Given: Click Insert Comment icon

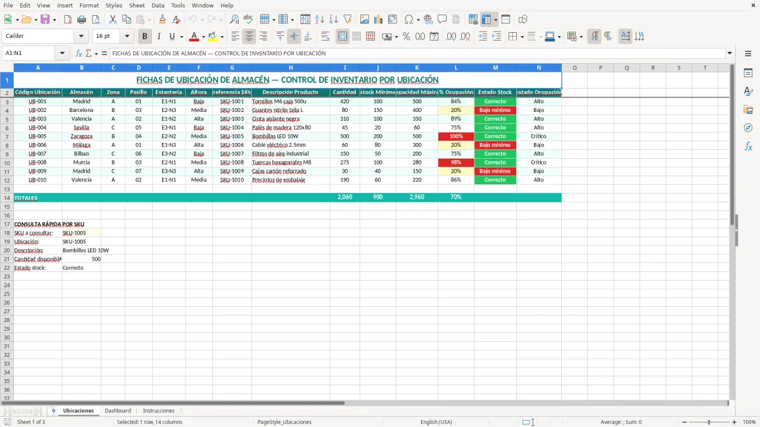Looking at the screenshot, I should pyautogui.click(x=443, y=20).
